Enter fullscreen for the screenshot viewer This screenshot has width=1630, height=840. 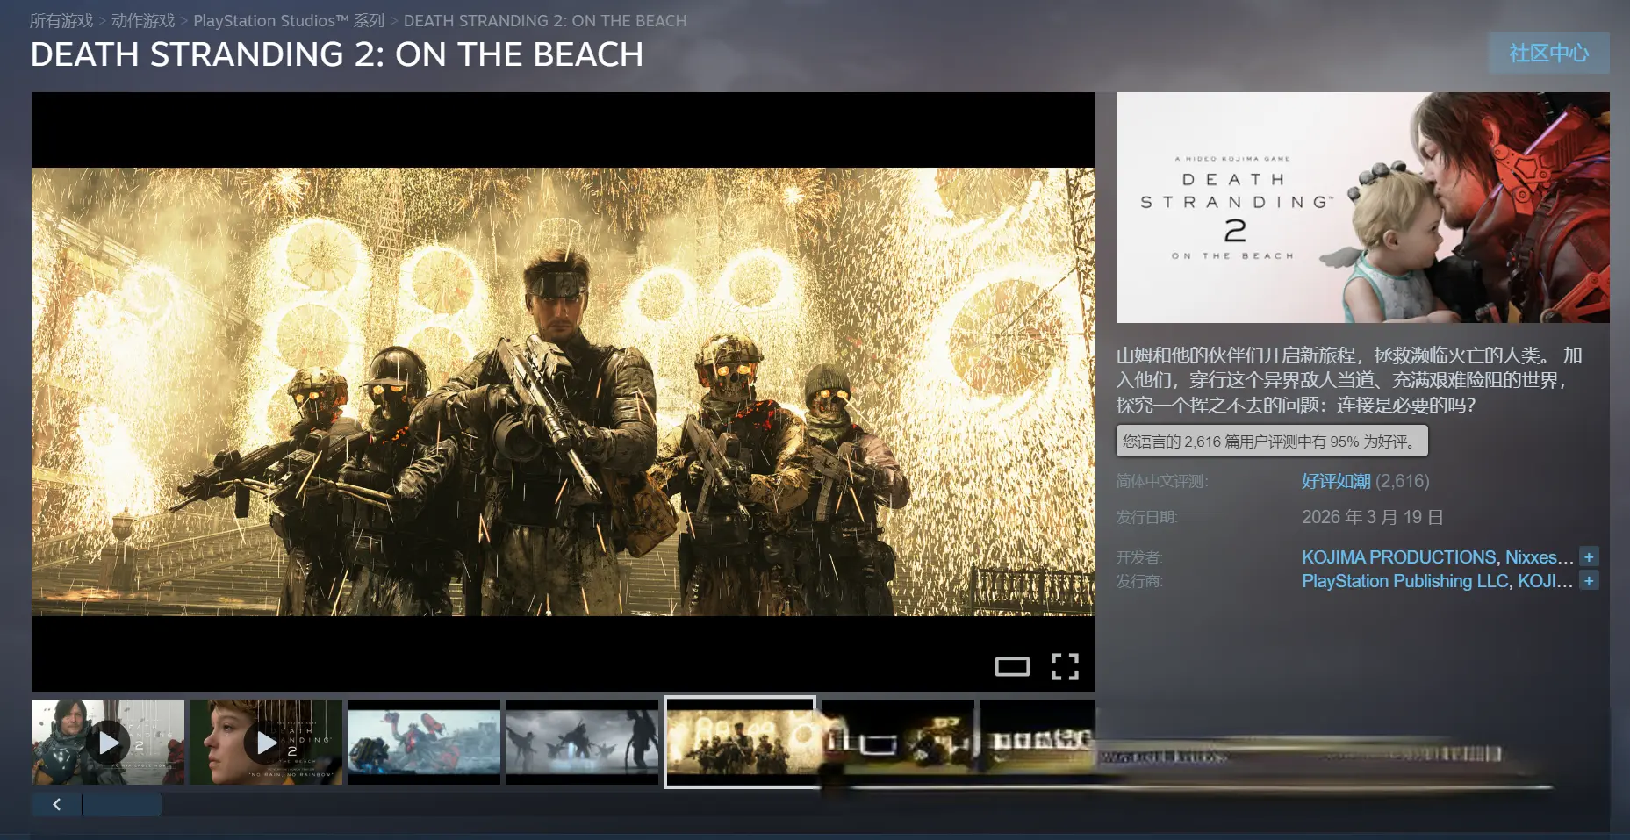(x=1065, y=667)
